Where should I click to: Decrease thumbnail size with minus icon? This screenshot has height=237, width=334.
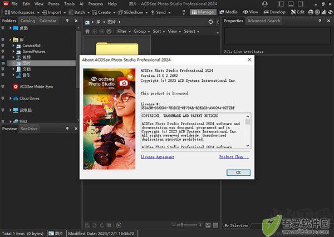[x=174, y=225]
